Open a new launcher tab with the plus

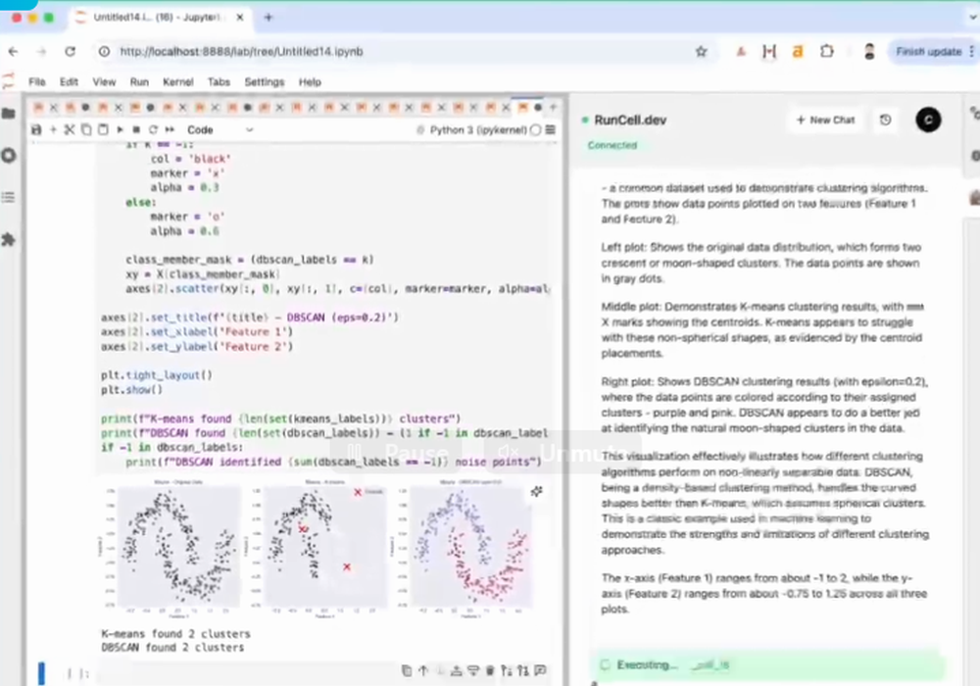(x=553, y=108)
